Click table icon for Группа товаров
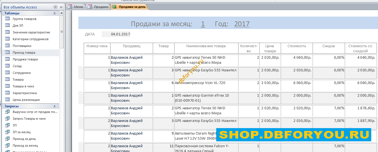Viewport: 378px width, 152px height. tap(7, 19)
